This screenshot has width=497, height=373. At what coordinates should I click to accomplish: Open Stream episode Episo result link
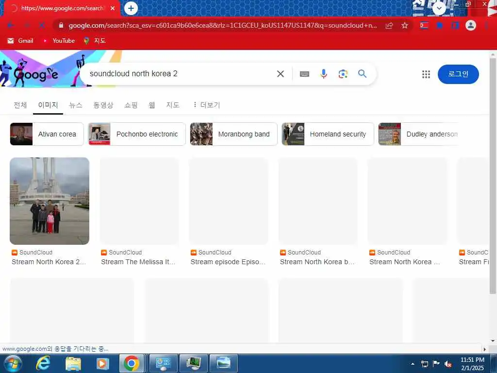tap(228, 262)
